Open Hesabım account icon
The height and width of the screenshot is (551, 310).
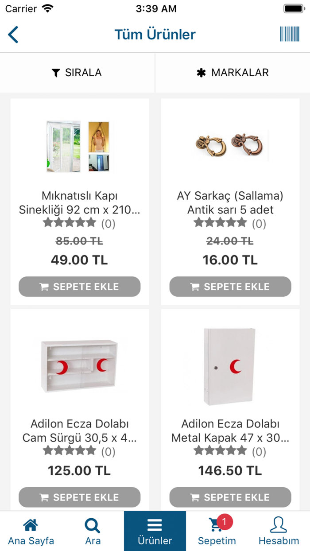(279, 524)
